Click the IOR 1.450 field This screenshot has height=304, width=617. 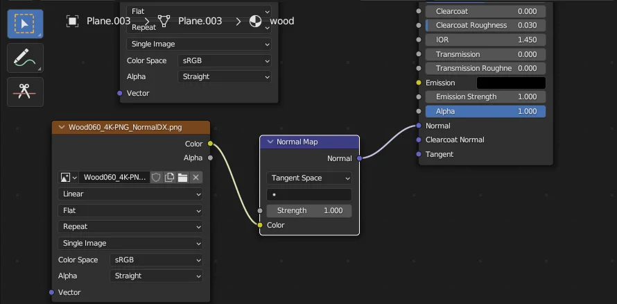pos(485,40)
